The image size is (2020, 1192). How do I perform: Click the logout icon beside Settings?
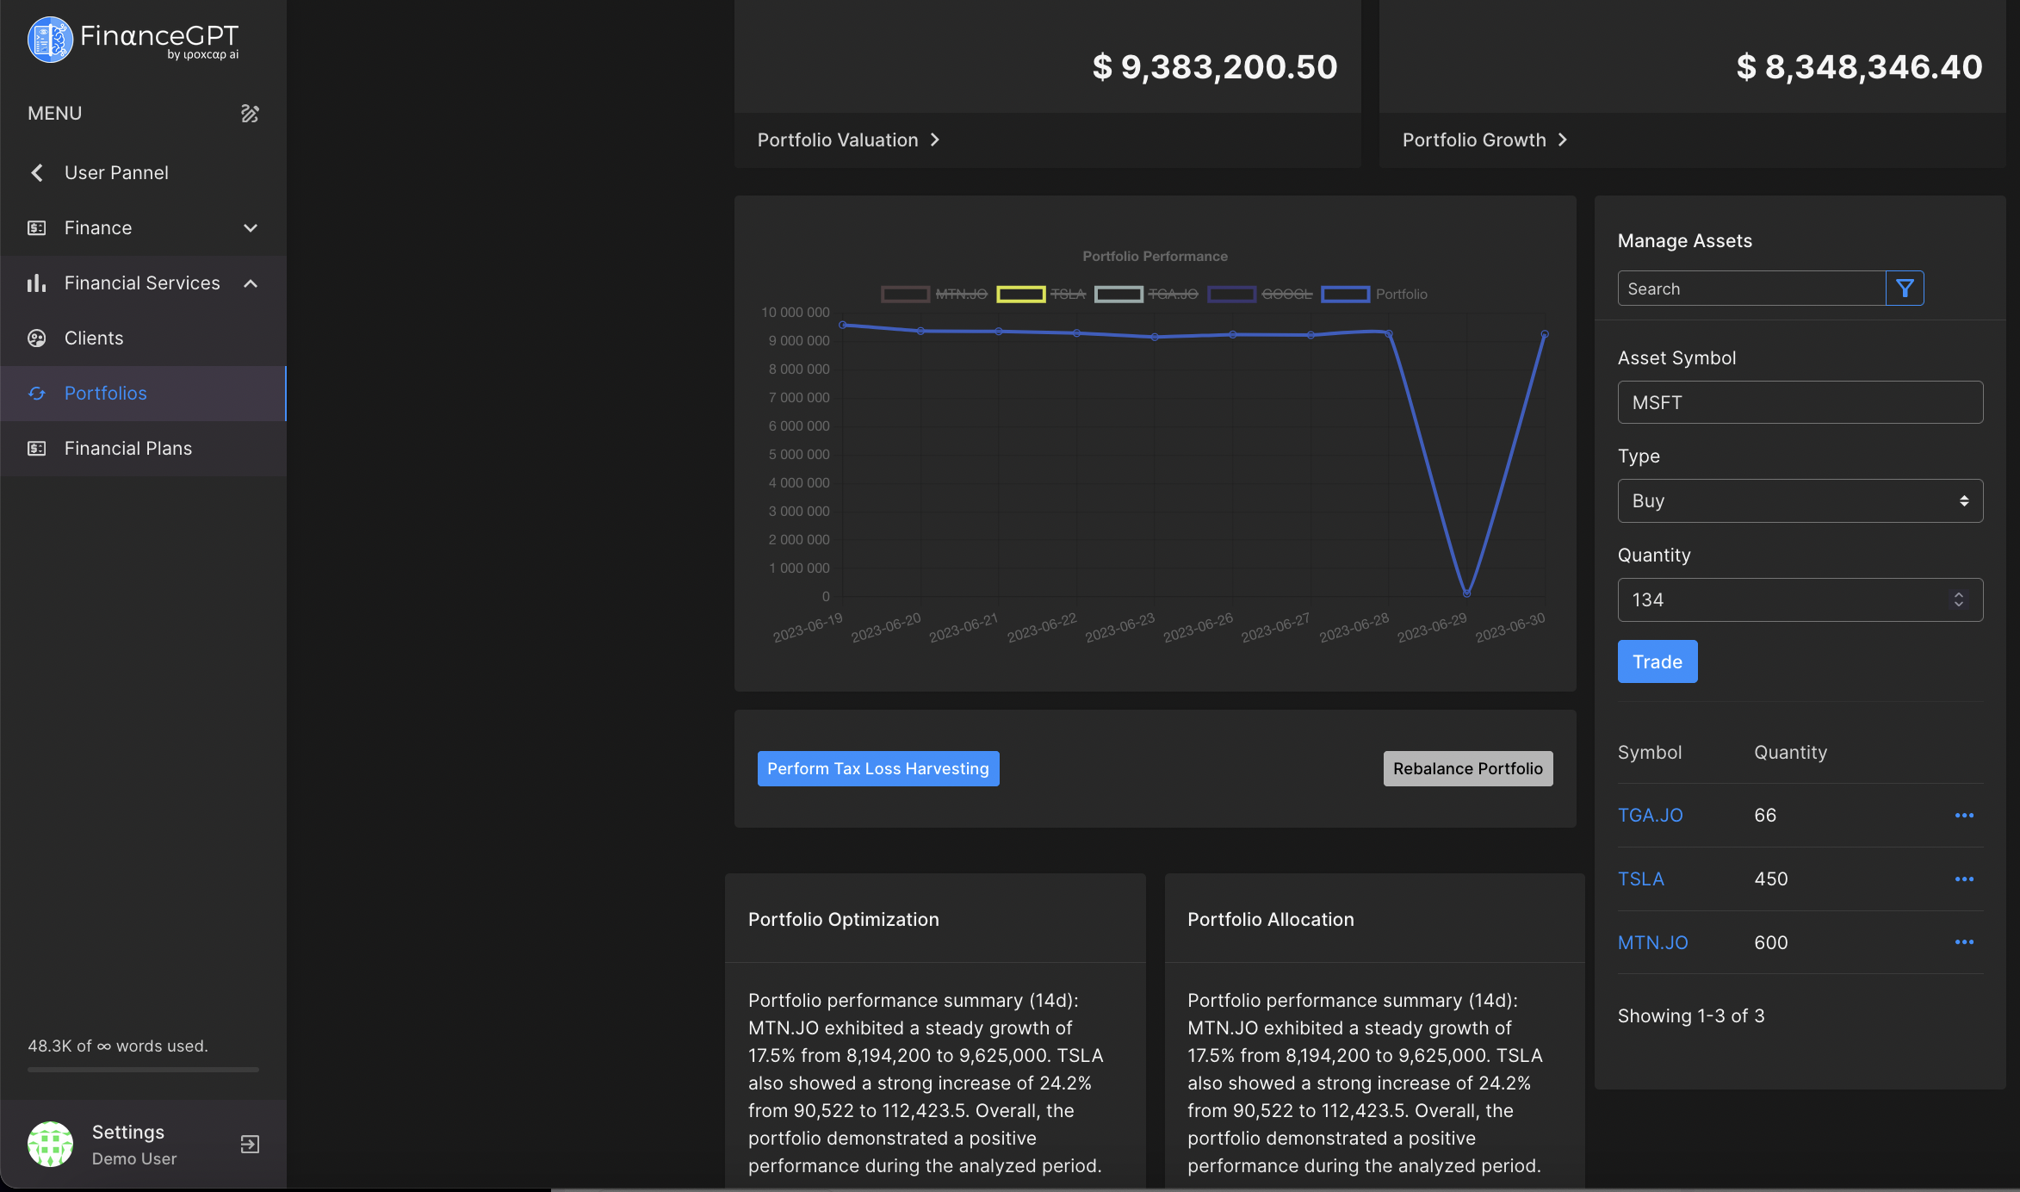click(x=250, y=1144)
